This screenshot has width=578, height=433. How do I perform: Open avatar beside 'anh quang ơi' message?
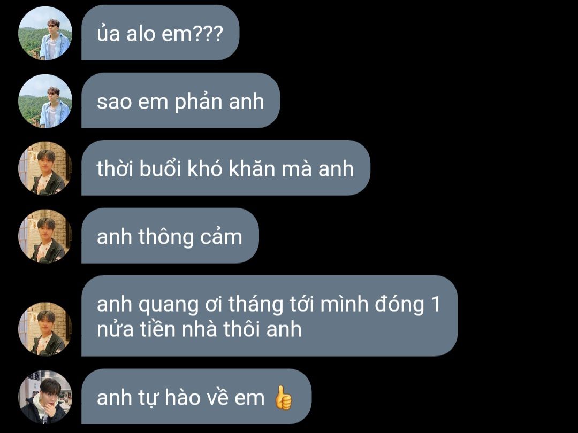coord(45,329)
